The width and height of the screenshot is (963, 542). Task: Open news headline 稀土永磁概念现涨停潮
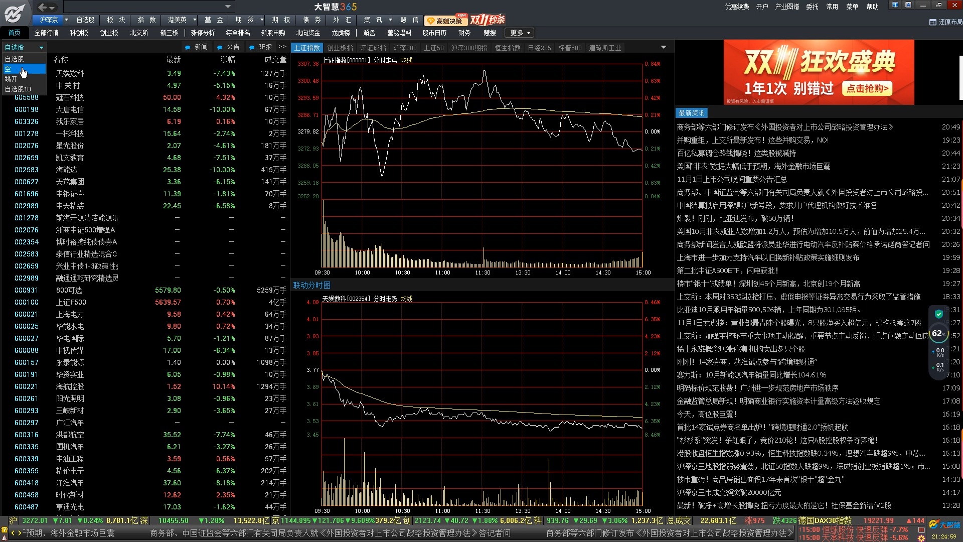tap(741, 349)
